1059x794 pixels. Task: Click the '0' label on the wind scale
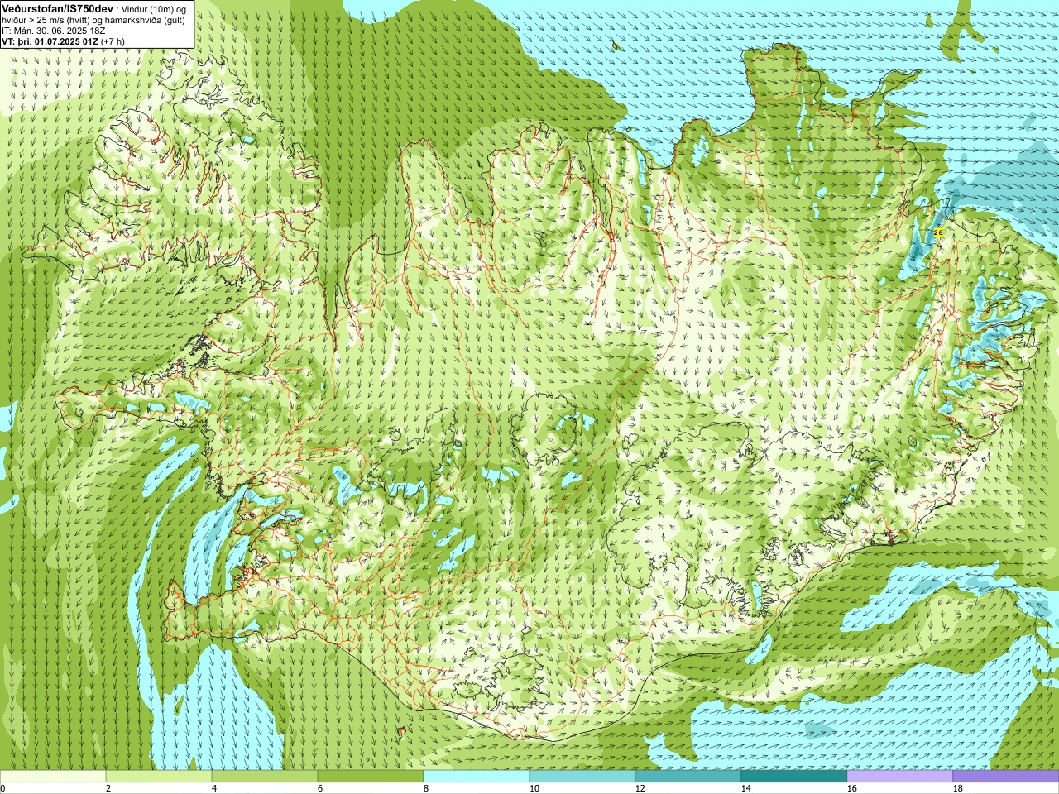(x=3, y=788)
